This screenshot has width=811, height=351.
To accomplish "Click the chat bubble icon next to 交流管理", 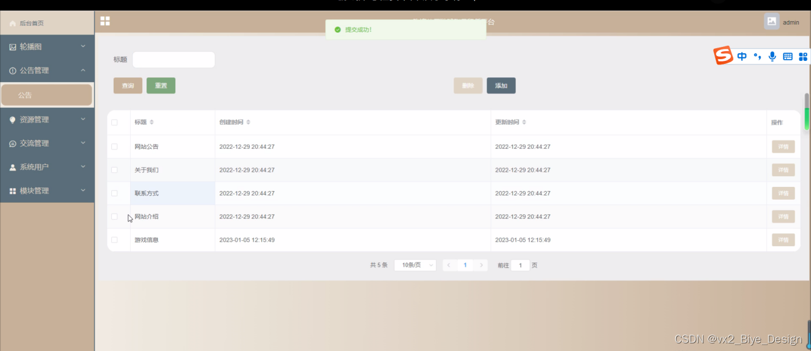I will tap(13, 144).
